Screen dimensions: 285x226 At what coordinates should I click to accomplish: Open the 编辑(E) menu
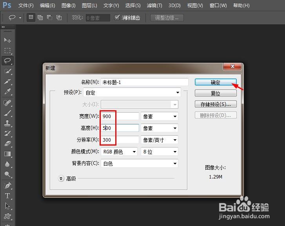coord(47,5)
